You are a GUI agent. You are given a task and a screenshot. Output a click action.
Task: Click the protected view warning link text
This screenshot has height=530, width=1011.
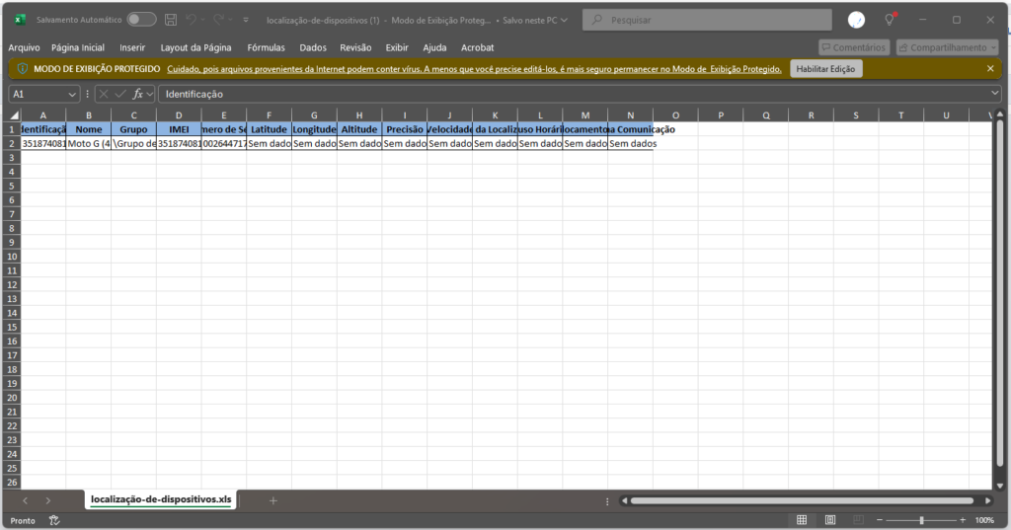474,69
